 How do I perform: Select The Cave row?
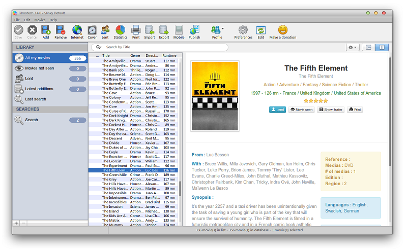[133, 93]
